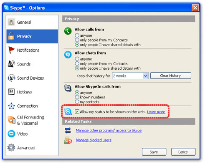
Task: Open the Manage blocked users link
Action: pyautogui.click(x=94, y=140)
